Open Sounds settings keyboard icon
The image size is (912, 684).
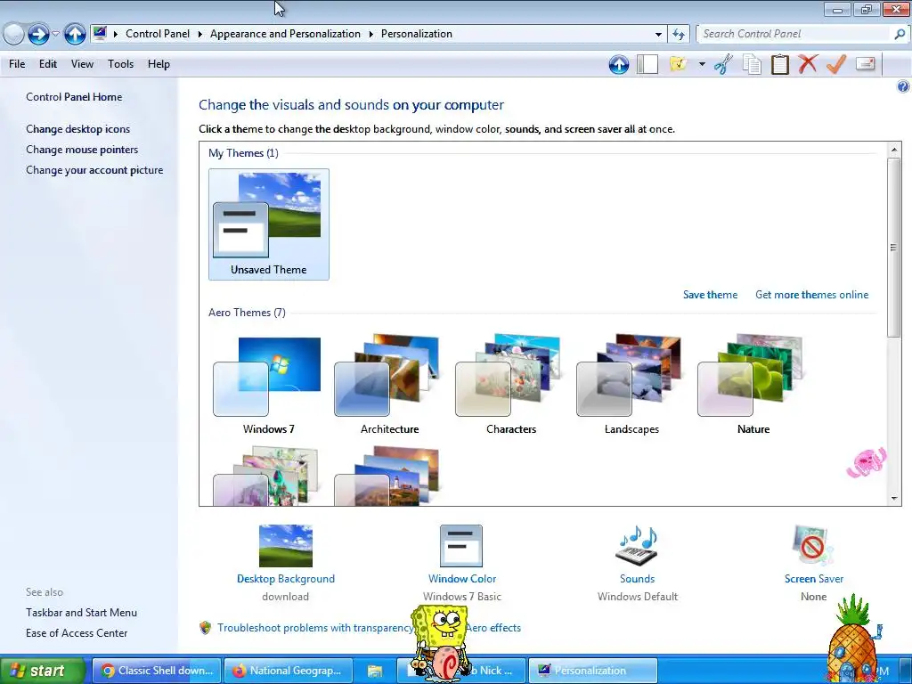(636, 546)
